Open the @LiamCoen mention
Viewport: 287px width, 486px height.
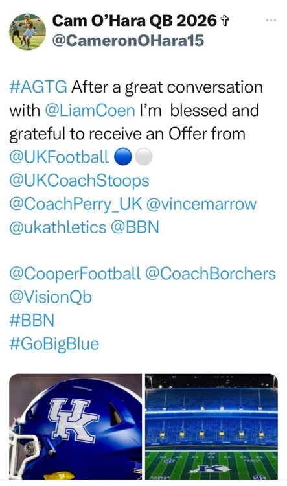click(90, 111)
